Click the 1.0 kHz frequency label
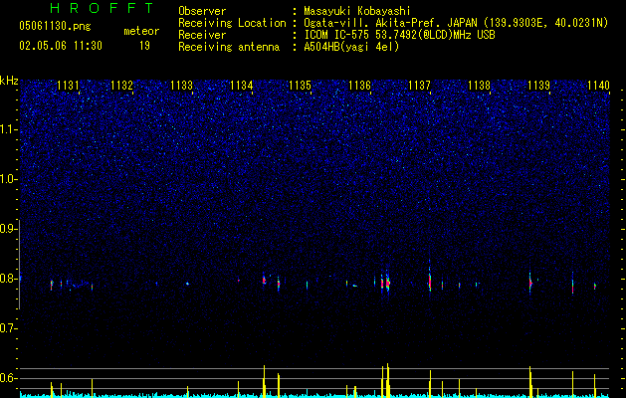Viewport: 626px width, 398px height. coord(8,179)
